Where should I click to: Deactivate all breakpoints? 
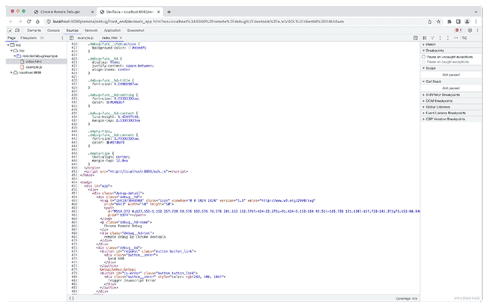coord(465,38)
